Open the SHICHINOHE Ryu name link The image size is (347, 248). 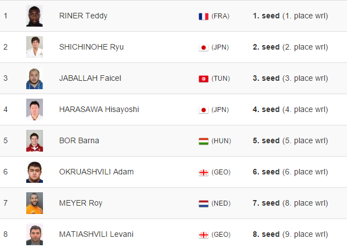pos(91,47)
